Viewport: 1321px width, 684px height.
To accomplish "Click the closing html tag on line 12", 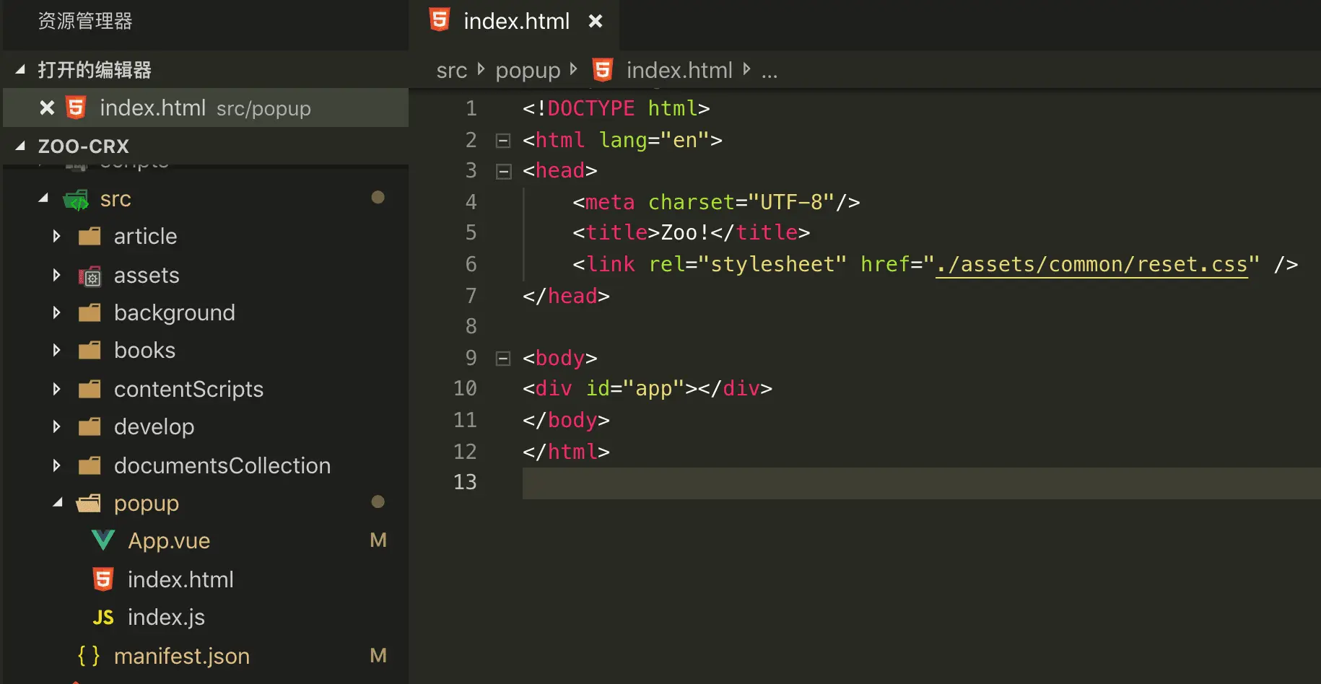I will 567,452.
